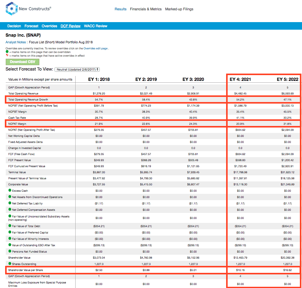This screenshot has width=302, height=288.
Task: Click the 58.4% revenue growth value
Action: (146, 100)
